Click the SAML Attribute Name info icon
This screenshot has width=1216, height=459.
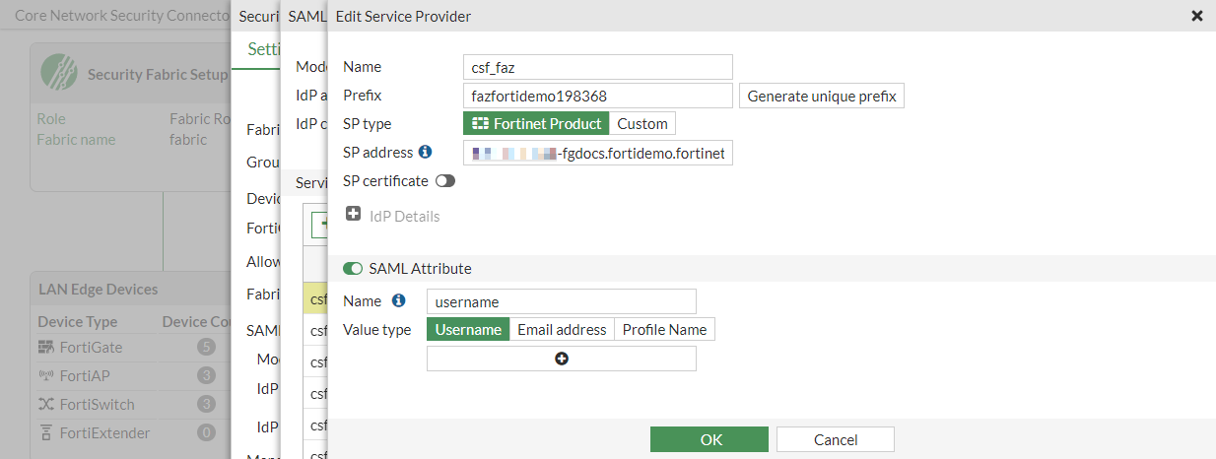pos(399,300)
